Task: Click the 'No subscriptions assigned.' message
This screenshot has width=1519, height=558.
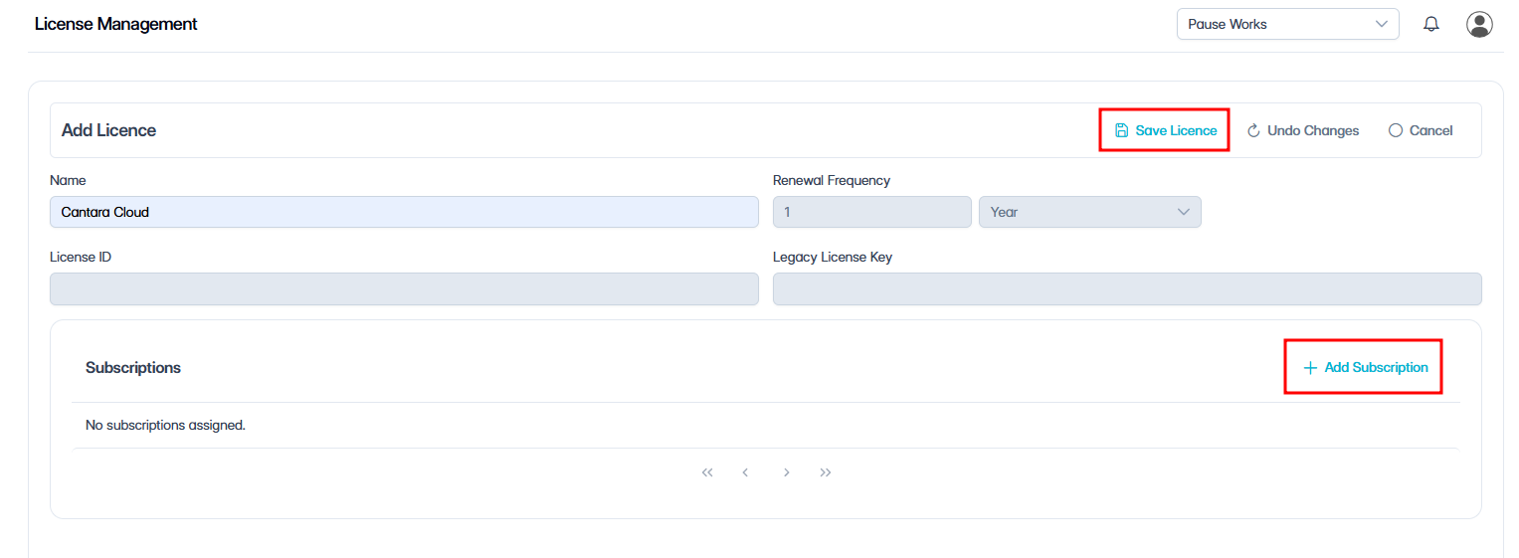Action: tap(165, 425)
